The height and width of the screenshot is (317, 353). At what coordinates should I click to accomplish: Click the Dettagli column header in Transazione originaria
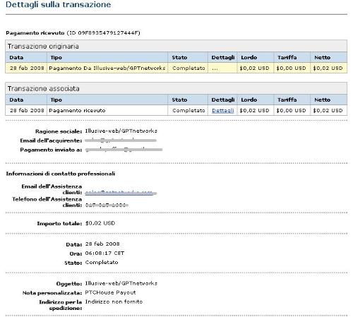tap(223, 57)
